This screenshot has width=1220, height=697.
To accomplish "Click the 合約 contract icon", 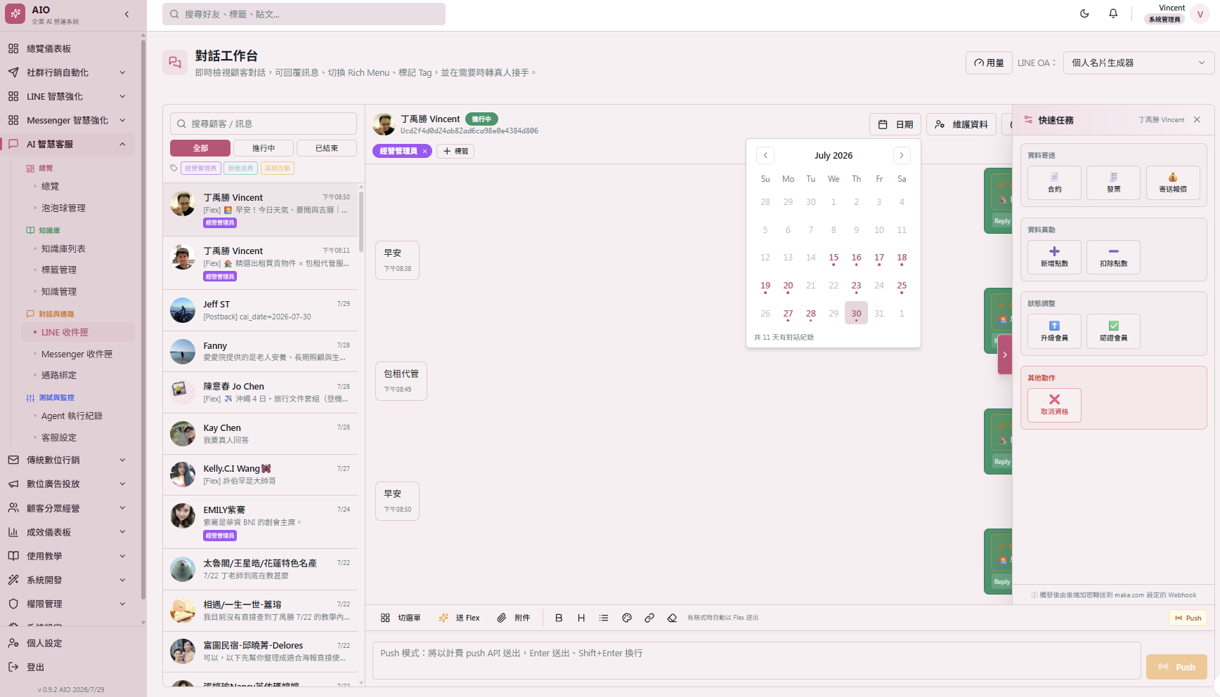I will point(1054,182).
